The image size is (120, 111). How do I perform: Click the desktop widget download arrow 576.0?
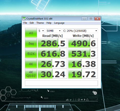[48, 91]
